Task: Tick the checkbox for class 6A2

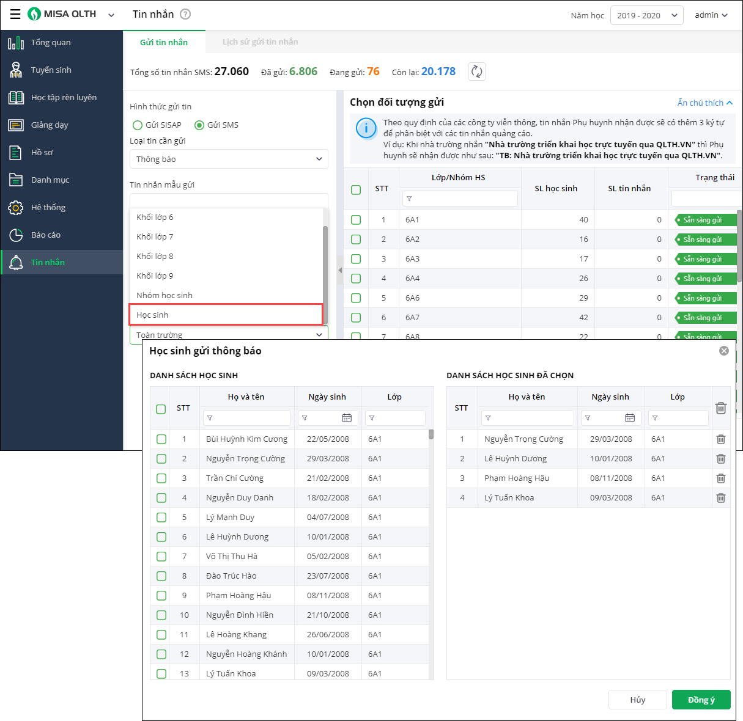Action: tap(356, 240)
